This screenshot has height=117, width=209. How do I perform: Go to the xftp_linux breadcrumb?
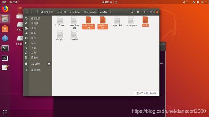tap(75, 12)
